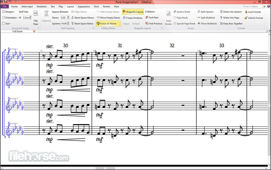This screenshot has height=170, width=271.
Task: Click the Staves spacing value field
Action: click(64, 18)
